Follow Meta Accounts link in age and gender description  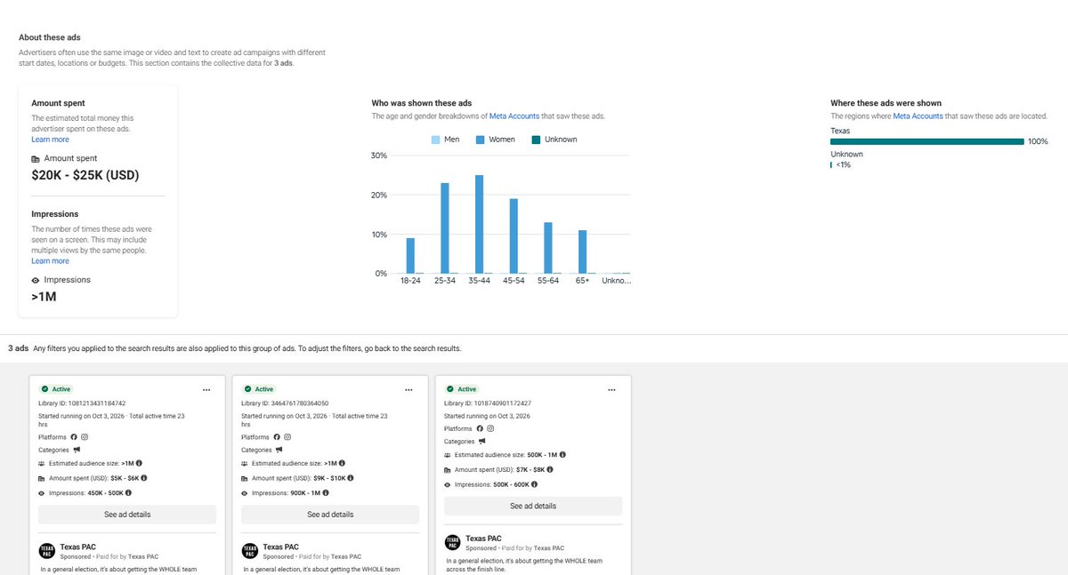[514, 116]
